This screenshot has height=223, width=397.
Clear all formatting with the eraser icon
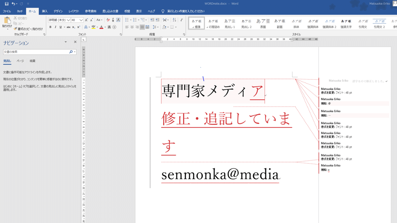108,20
